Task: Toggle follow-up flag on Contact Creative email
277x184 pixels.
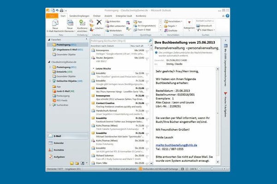Action: [148, 104]
